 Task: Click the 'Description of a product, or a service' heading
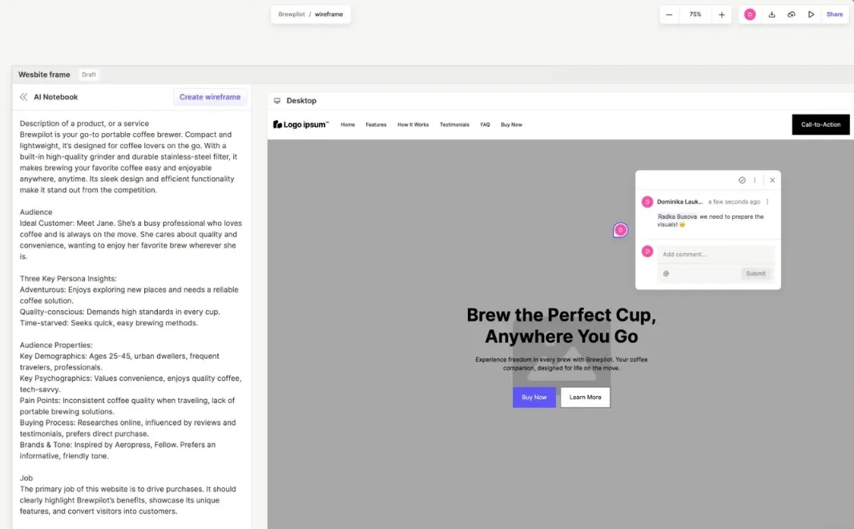(x=84, y=123)
